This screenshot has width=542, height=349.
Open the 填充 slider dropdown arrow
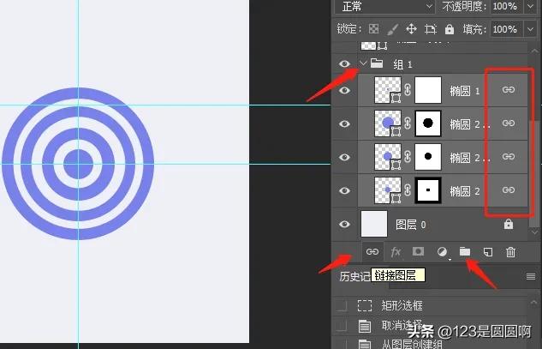[x=531, y=29]
